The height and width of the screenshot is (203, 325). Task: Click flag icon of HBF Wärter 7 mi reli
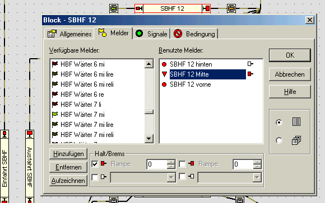point(55,135)
